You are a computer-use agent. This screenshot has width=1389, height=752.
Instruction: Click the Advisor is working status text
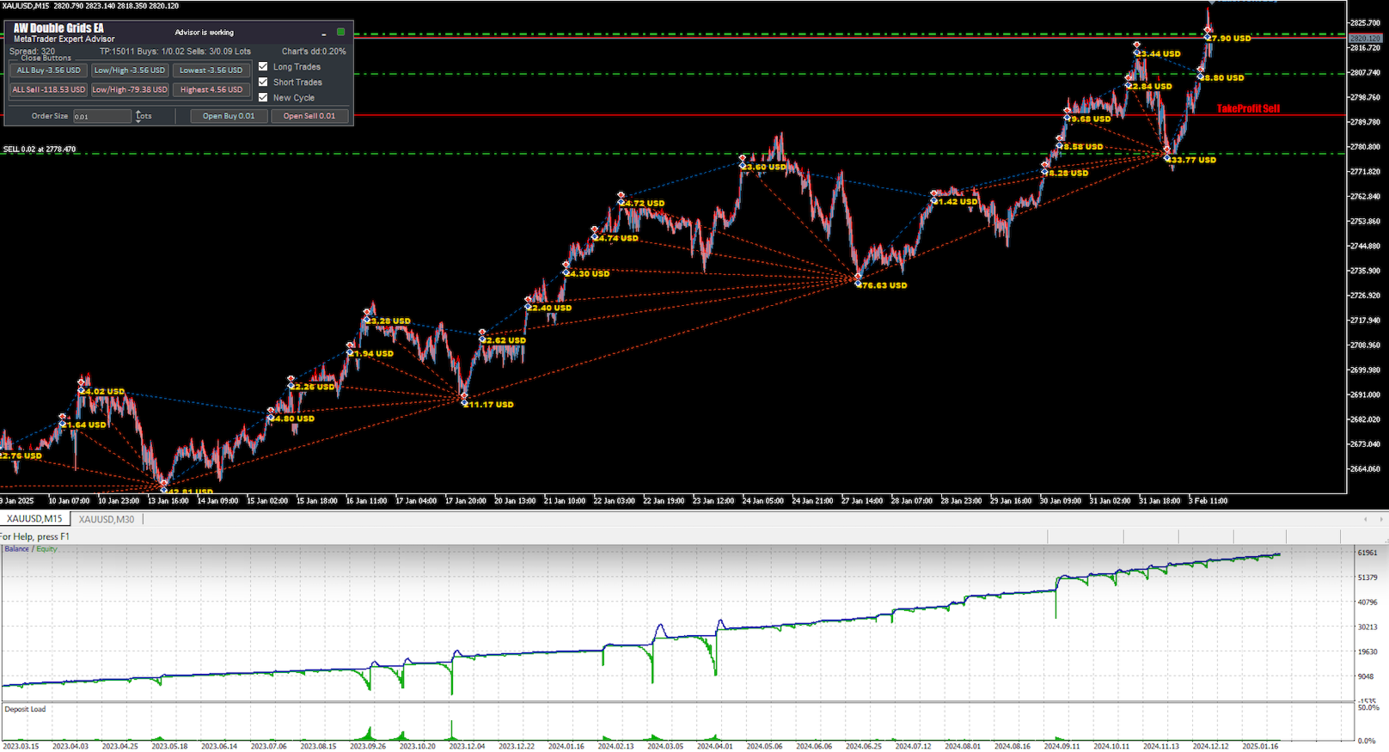coord(205,33)
